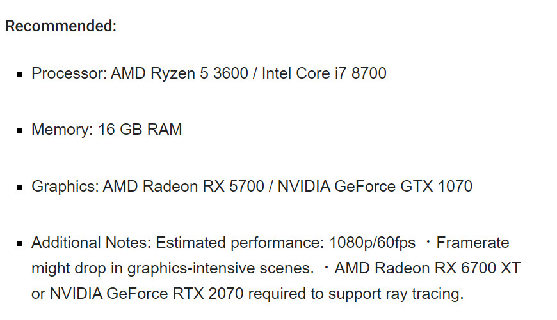Screen dimensions: 557x320
Task: Click the Recommended heading
Action: point(61,26)
